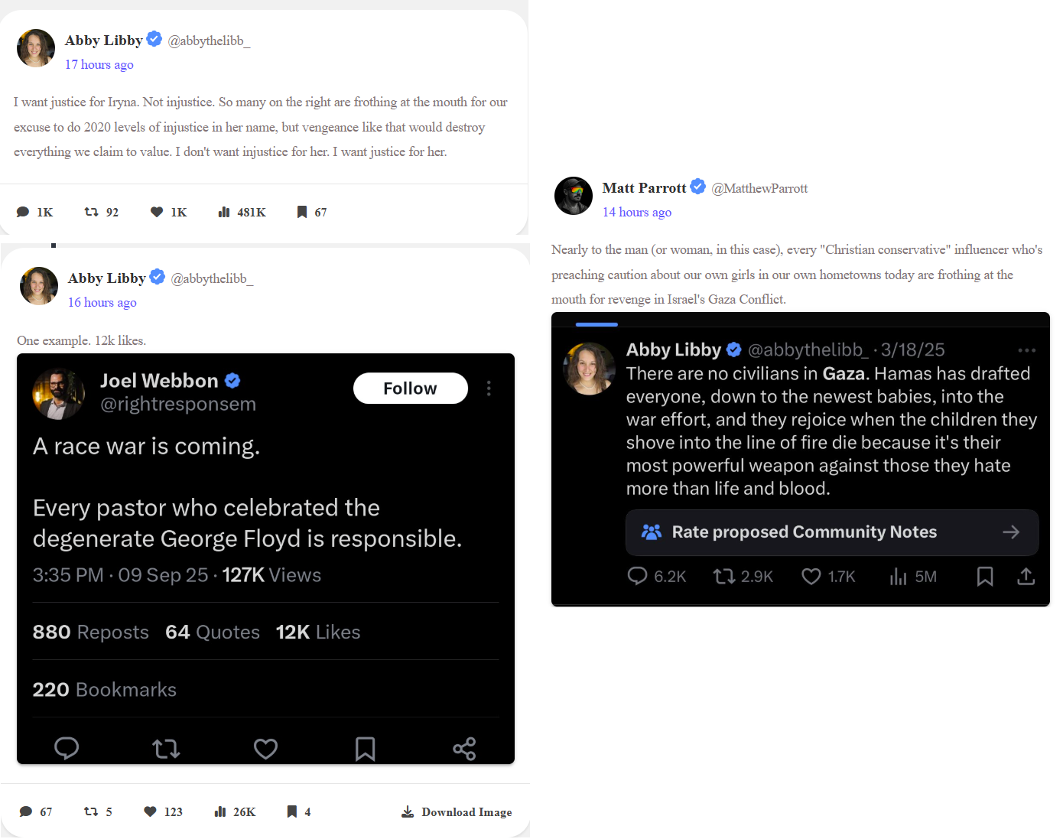Click bookmark icon showing 67

(302, 212)
